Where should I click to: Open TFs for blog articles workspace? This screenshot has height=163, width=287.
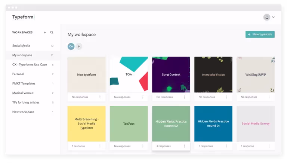33,102
